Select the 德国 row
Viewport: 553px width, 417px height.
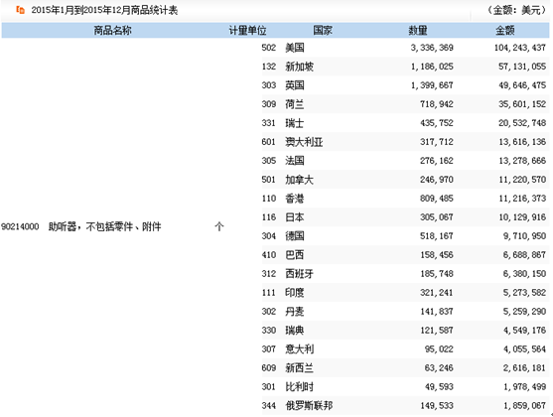click(405, 236)
